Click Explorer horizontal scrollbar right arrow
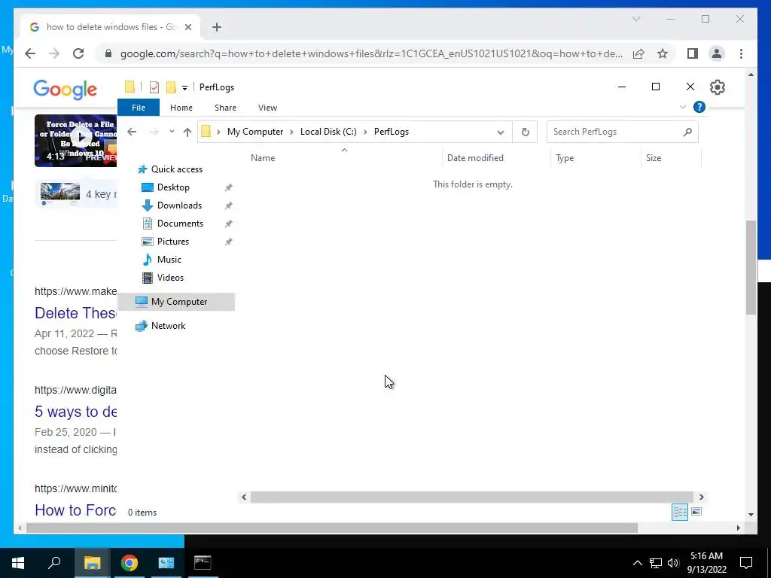 pyautogui.click(x=701, y=497)
